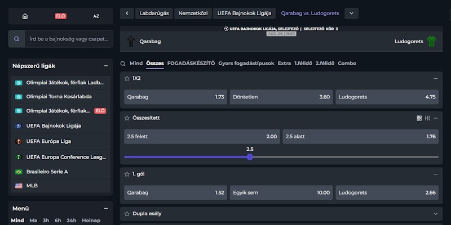The width and height of the screenshot is (451, 225).
Task: Bet on Qarabag at 1.73
Action: pyautogui.click(x=175, y=97)
